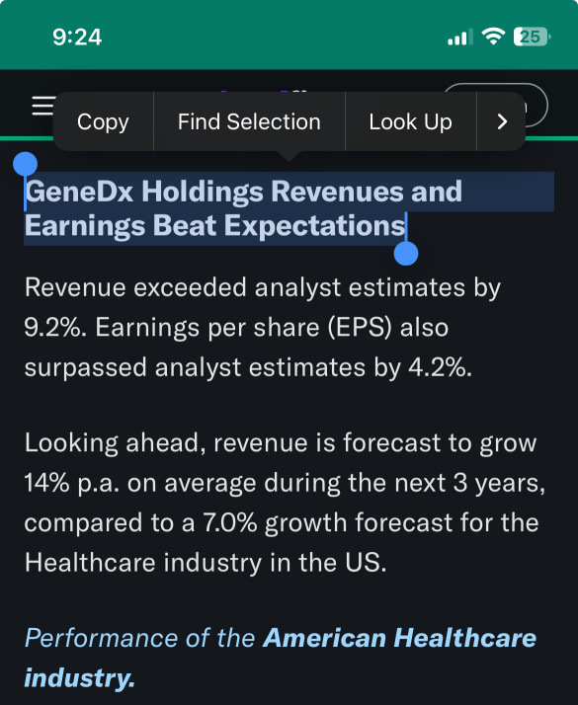Show more options with the right chevron

pyautogui.click(x=502, y=121)
